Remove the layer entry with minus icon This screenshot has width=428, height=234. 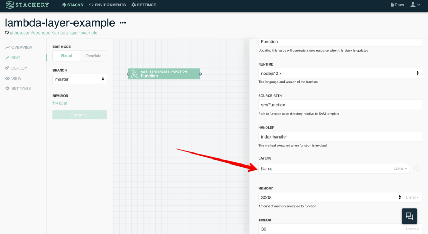coord(417,168)
